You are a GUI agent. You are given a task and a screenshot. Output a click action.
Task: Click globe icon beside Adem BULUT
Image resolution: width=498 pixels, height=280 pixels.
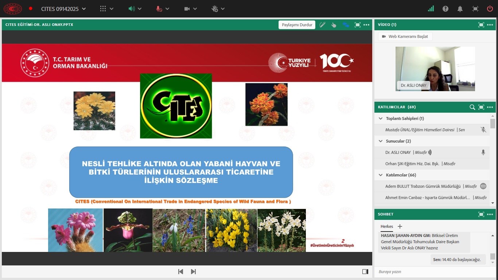point(483,186)
